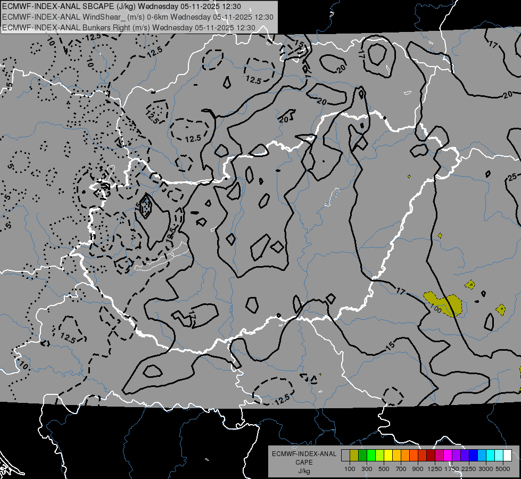Click legend heading ECMWF-INDEX-ANAL
The width and height of the screenshot is (521, 479).
point(304,454)
